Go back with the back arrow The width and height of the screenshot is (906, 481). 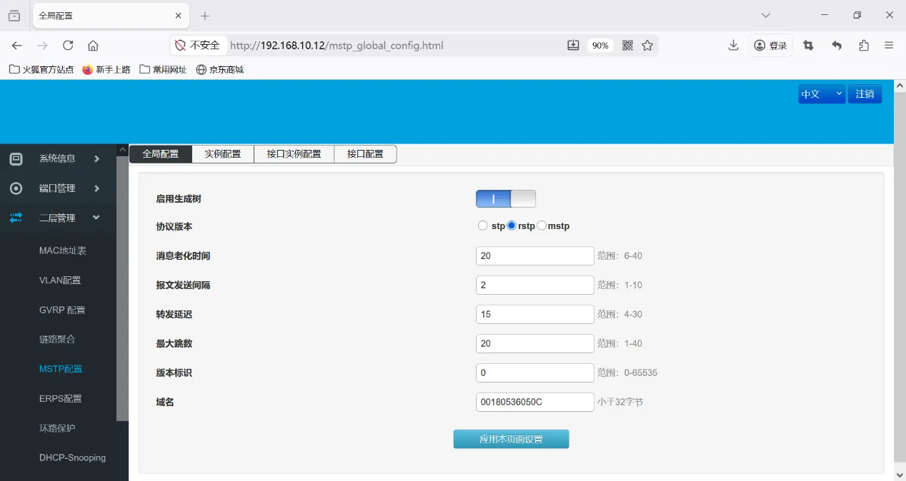coord(17,46)
